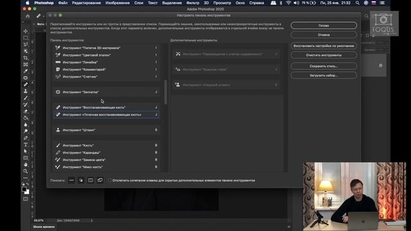Image resolution: width=411 pixels, height=231 pixels.
Task: Click the Готово button
Action: (324, 26)
